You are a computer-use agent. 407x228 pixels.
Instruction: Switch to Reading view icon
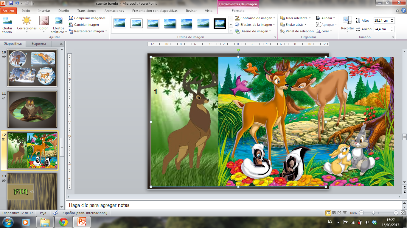(x=340, y=213)
